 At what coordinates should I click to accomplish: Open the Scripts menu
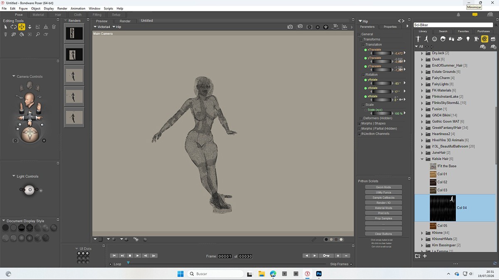pos(108,8)
